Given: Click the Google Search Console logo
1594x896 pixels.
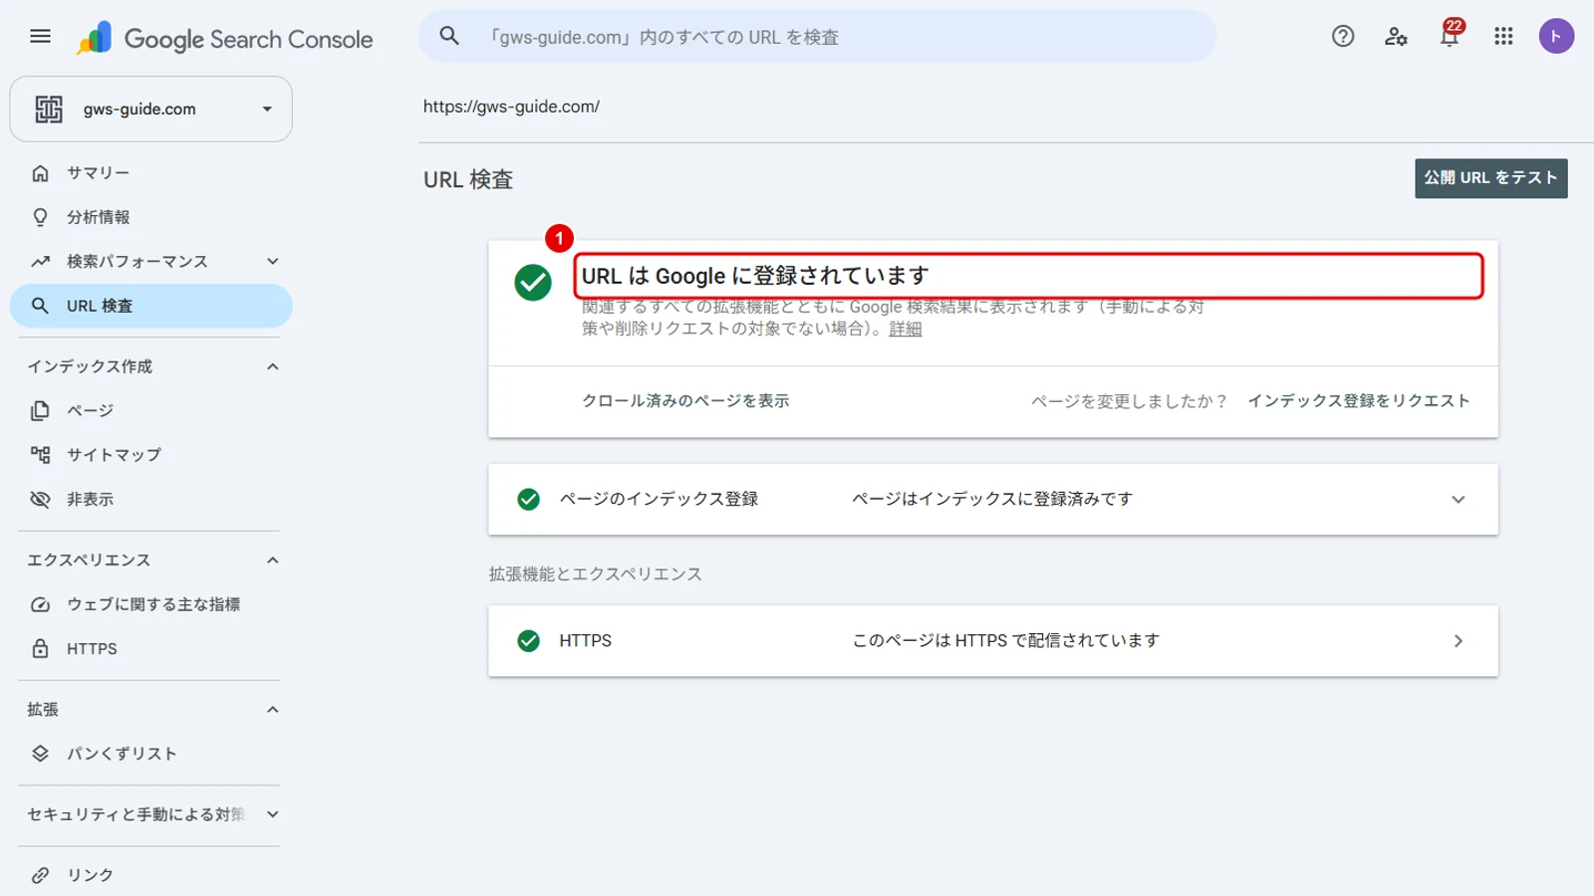Looking at the screenshot, I should pyautogui.click(x=225, y=39).
